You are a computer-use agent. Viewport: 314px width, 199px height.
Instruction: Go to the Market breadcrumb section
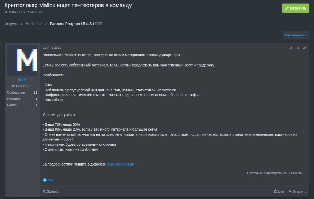pyautogui.click(x=34, y=24)
